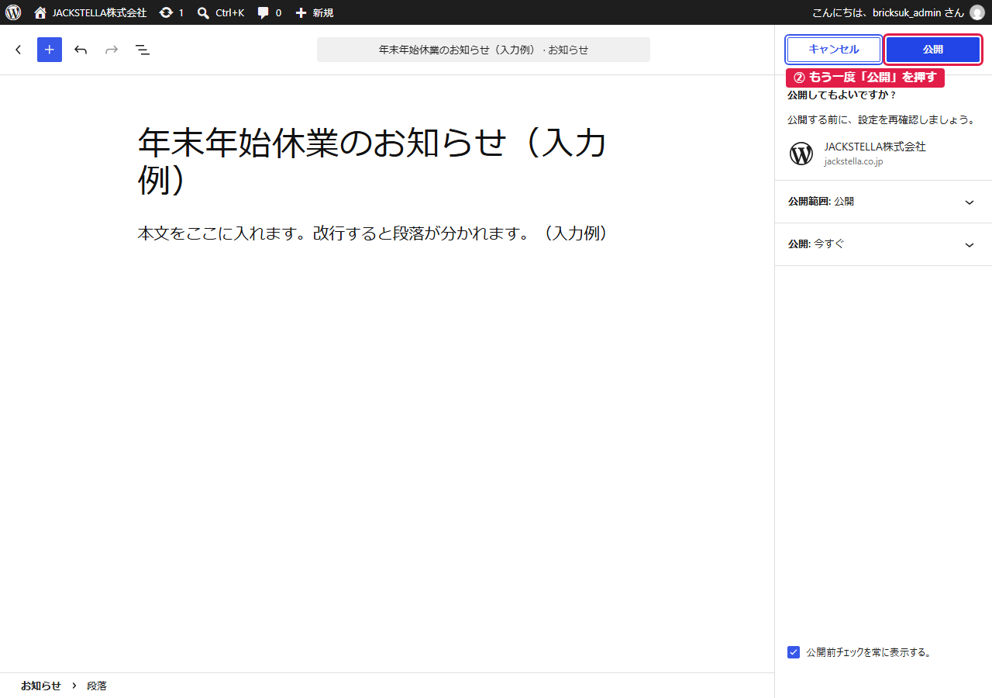Undo the last edit
The image size is (992, 698).
pyautogui.click(x=81, y=50)
